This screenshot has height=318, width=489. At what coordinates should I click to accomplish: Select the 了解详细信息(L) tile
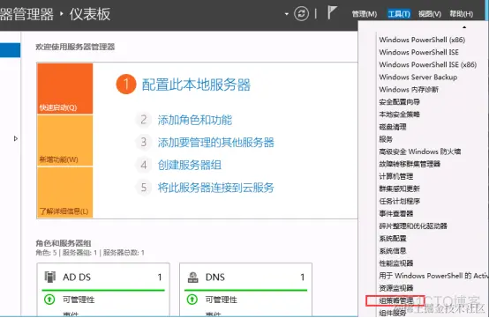(x=64, y=192)
